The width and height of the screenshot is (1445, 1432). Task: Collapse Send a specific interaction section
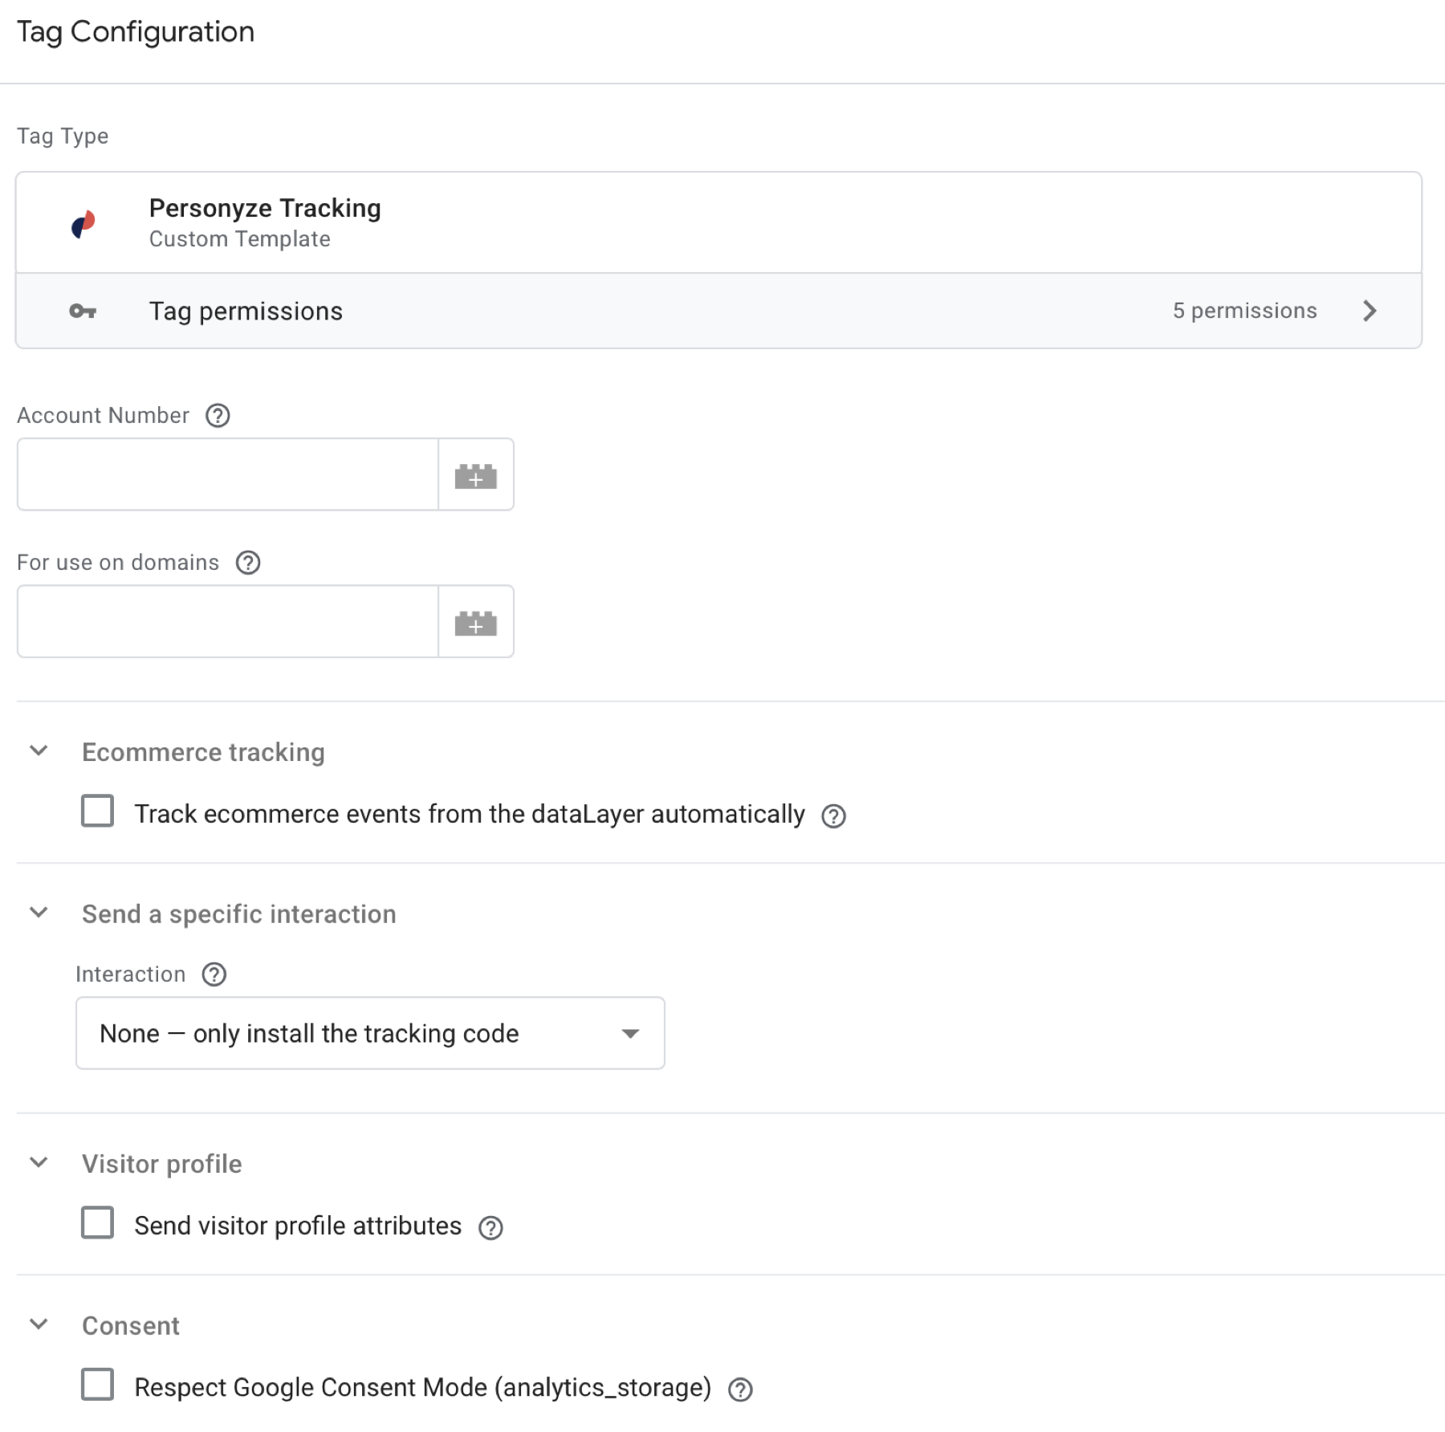pos(39,912)
